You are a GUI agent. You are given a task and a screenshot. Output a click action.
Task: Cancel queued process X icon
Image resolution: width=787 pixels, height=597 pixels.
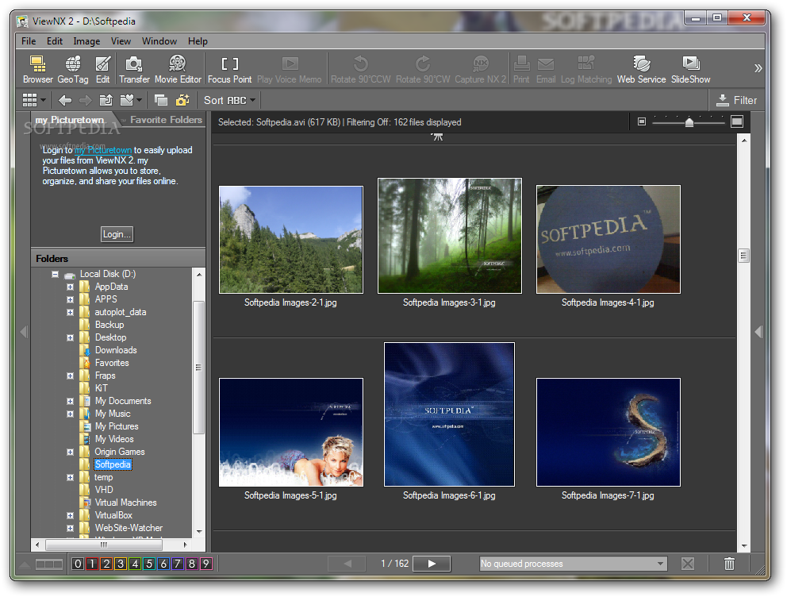pyautogui.click(x=688, y=564)
